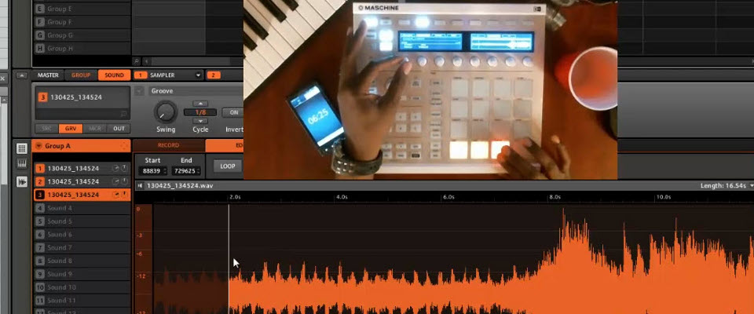Select empty slot Sound 7
Screen dimensions: 754x314
tap(82, 247)
